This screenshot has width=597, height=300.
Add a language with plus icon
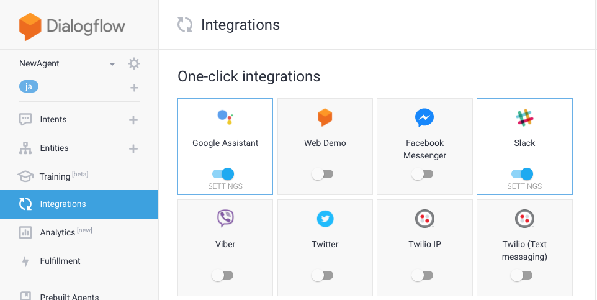(134, 88)
